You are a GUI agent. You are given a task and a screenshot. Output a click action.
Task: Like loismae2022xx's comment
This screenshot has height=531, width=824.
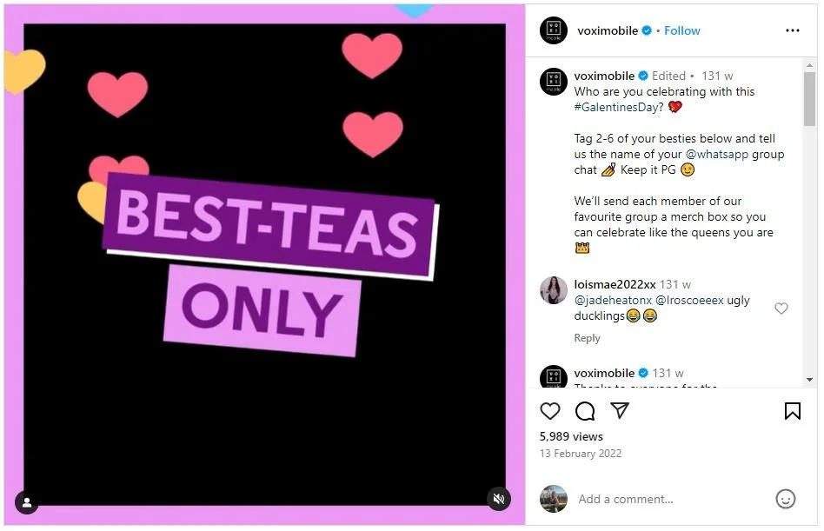(x=781, y=309)
